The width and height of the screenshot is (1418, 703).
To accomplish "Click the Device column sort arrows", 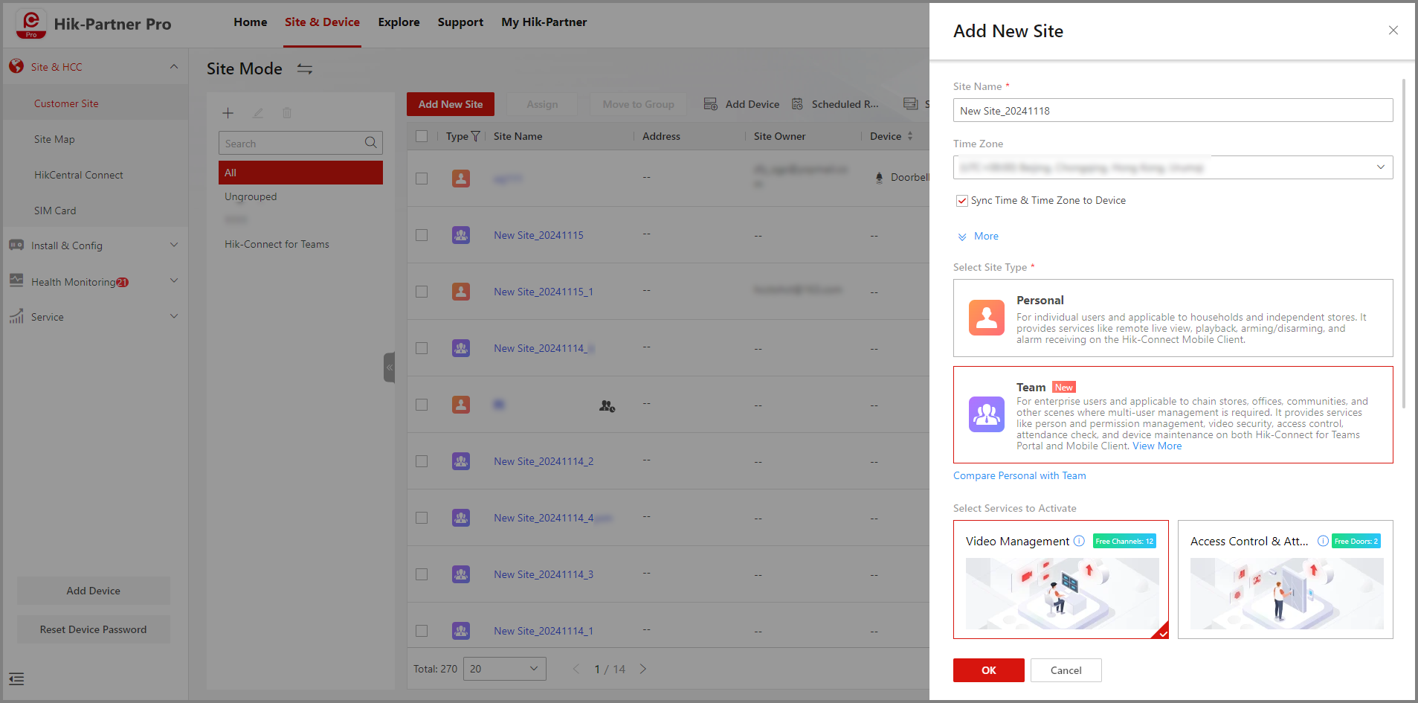I will coord(910,136).
